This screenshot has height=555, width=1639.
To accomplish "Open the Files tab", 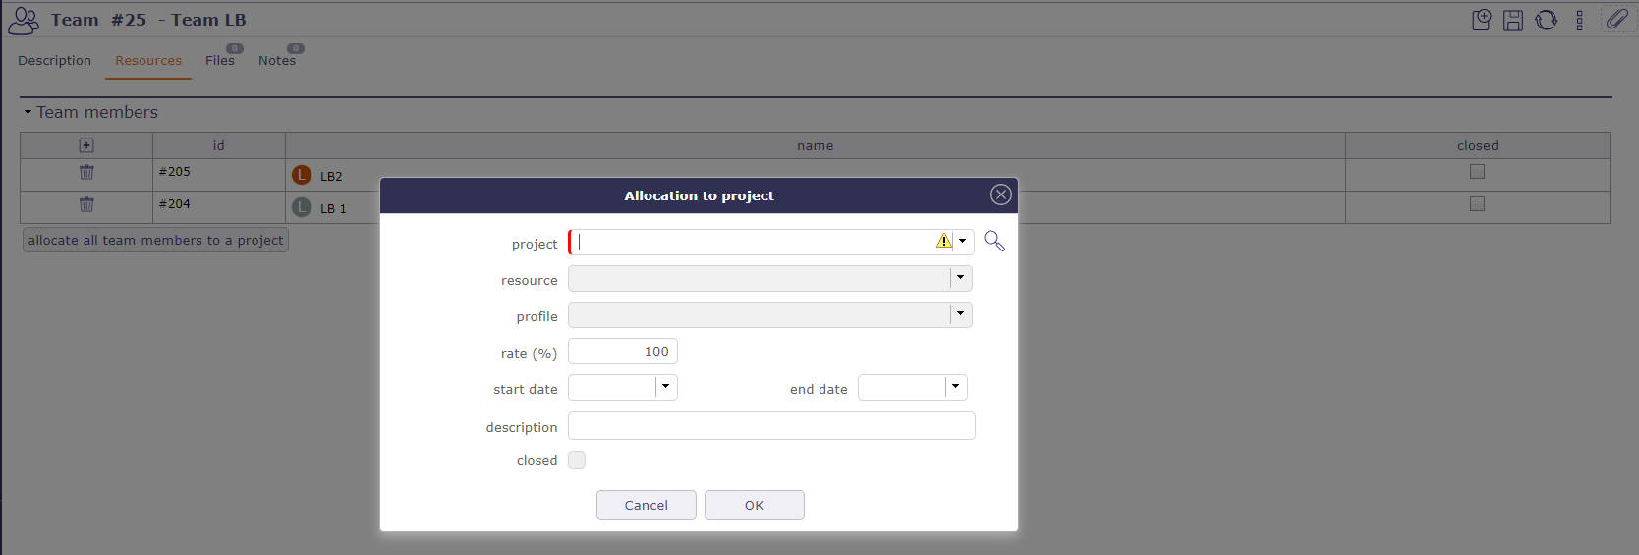I will pos(220,60).
